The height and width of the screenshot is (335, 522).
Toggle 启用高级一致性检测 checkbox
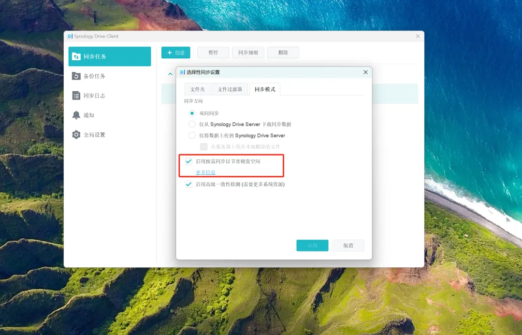189,184
